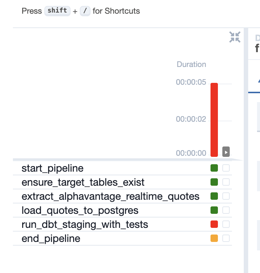The image size is (260, 273).
Task: Click empty second-run box for load_quotes_to_postgres
Action: point(226,210)
